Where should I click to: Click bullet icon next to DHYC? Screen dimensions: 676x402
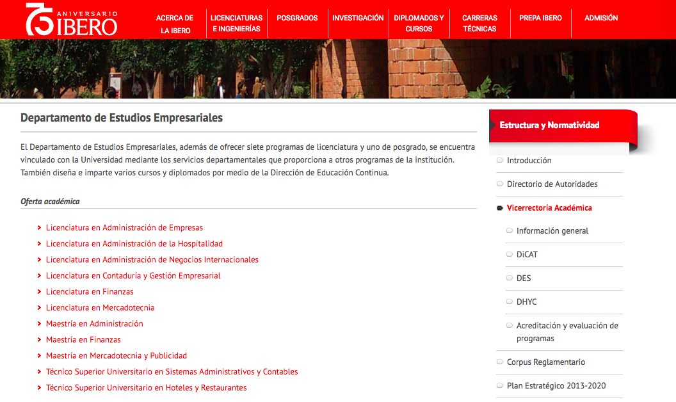[x=509, y=301]
